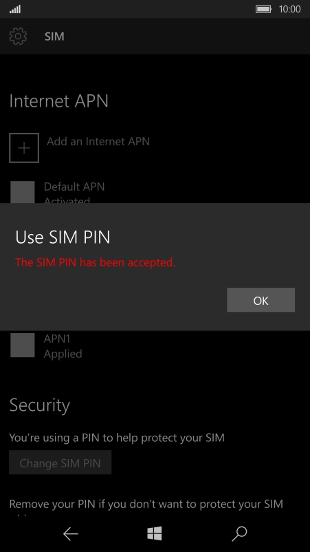Screen dimensions: 310x552
Task: Select the APN1 square tile
Action: click(x=23, y=346)
